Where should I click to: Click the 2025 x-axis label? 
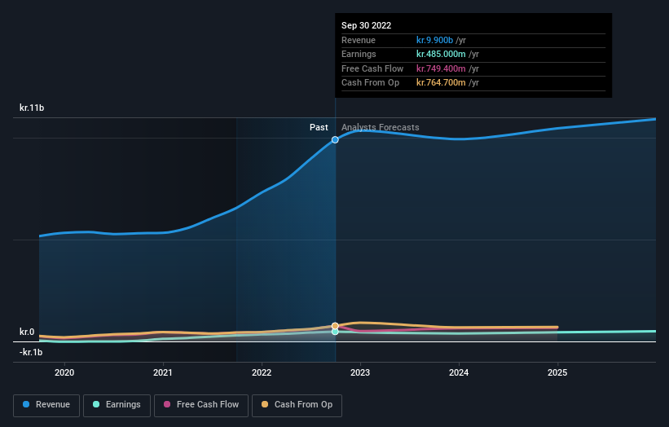(557, 373)
